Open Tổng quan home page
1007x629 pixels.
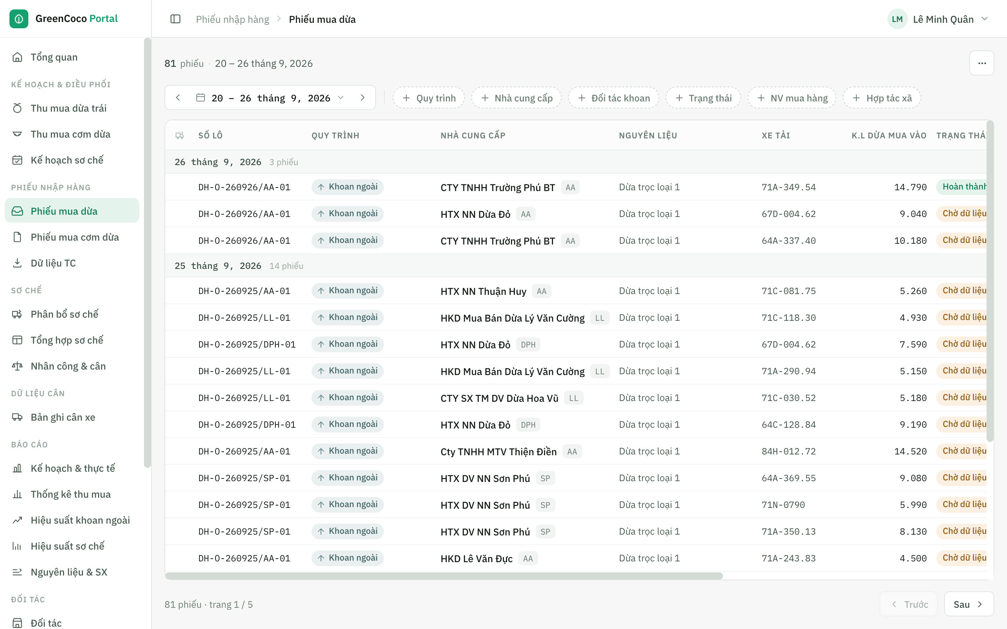72,57
